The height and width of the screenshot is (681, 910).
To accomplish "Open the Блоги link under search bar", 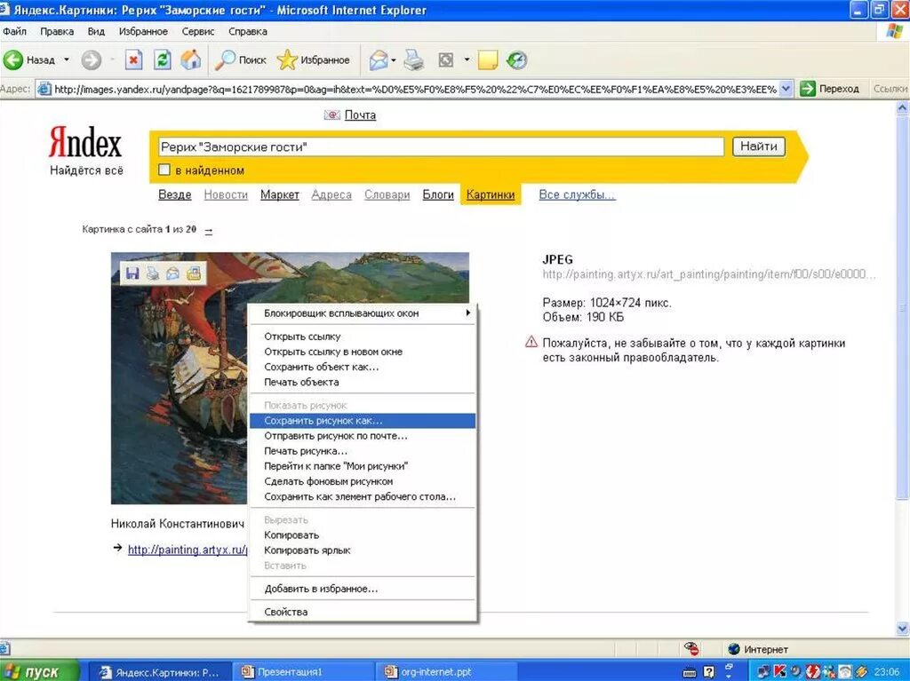I will coord(438,194).
